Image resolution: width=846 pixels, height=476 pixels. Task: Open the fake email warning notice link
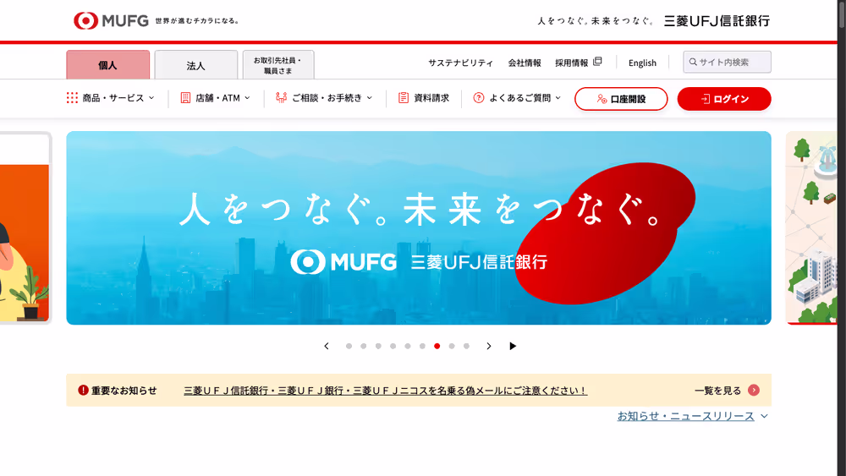point(385,391)
